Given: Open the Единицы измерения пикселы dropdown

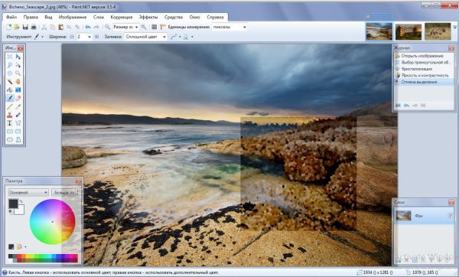Looking at the screenshot, I should (x=229, y=27).
